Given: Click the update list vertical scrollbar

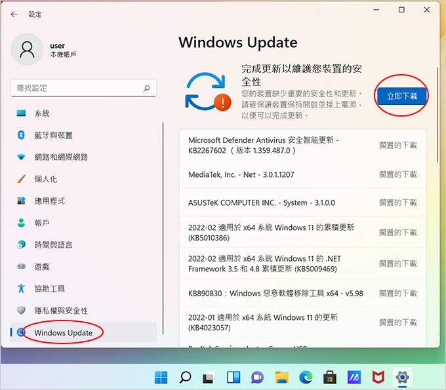Looking at the screenshot, I should pyautogui.click(x=437, y=115).
